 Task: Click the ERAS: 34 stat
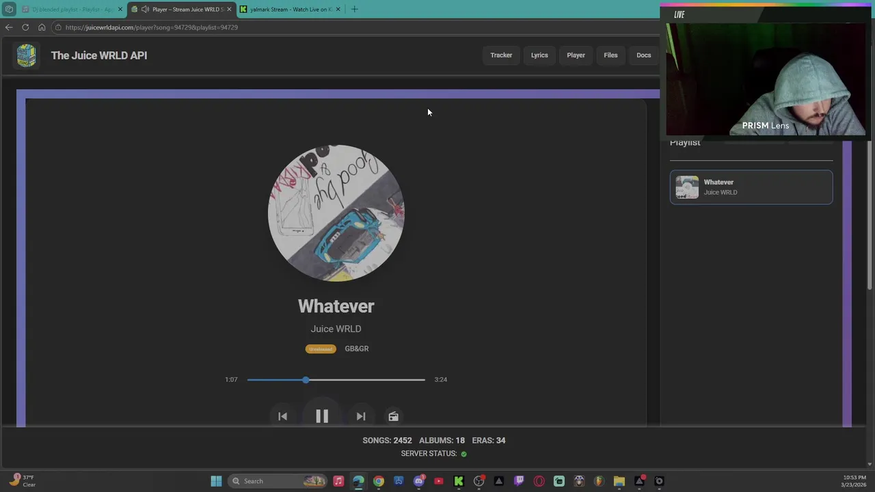pos(489,440)
